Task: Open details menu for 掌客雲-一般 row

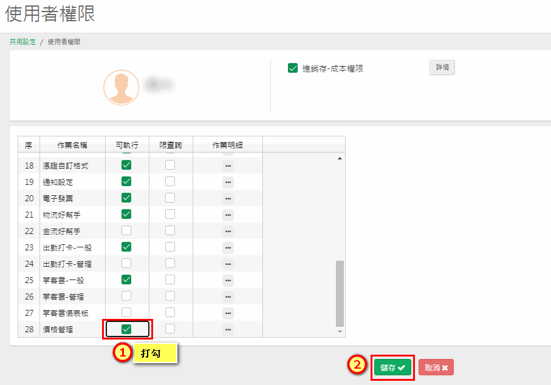Action: click(228, 281)
